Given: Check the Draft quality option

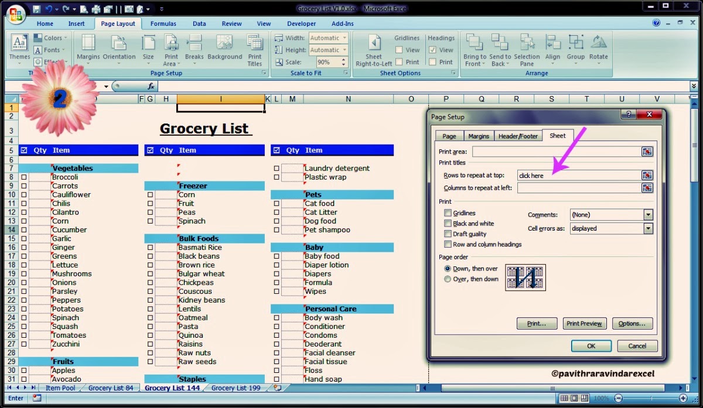Looking at the screenshot, I should (448, 234).
